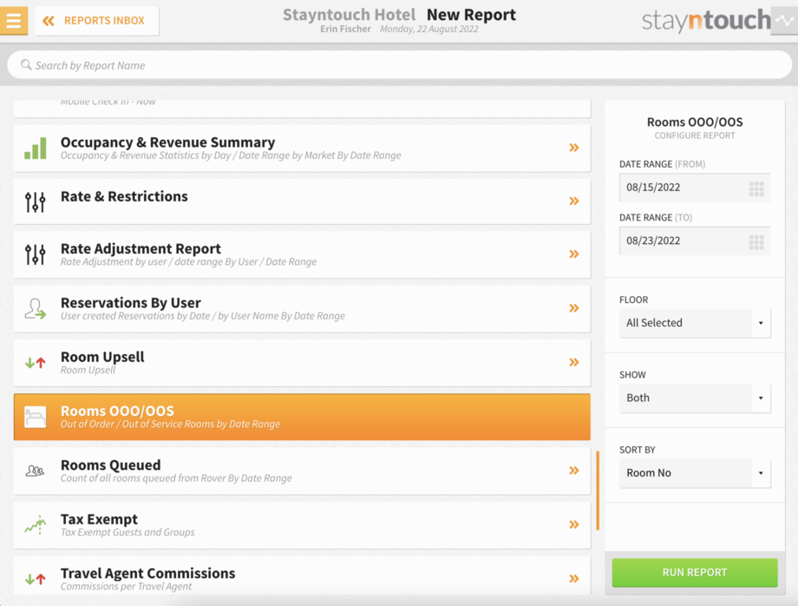Viewport: 798px width, 606px height.
Task: Select the highlighted Rooms OOO/OOS report
Action: coord(302,417)
